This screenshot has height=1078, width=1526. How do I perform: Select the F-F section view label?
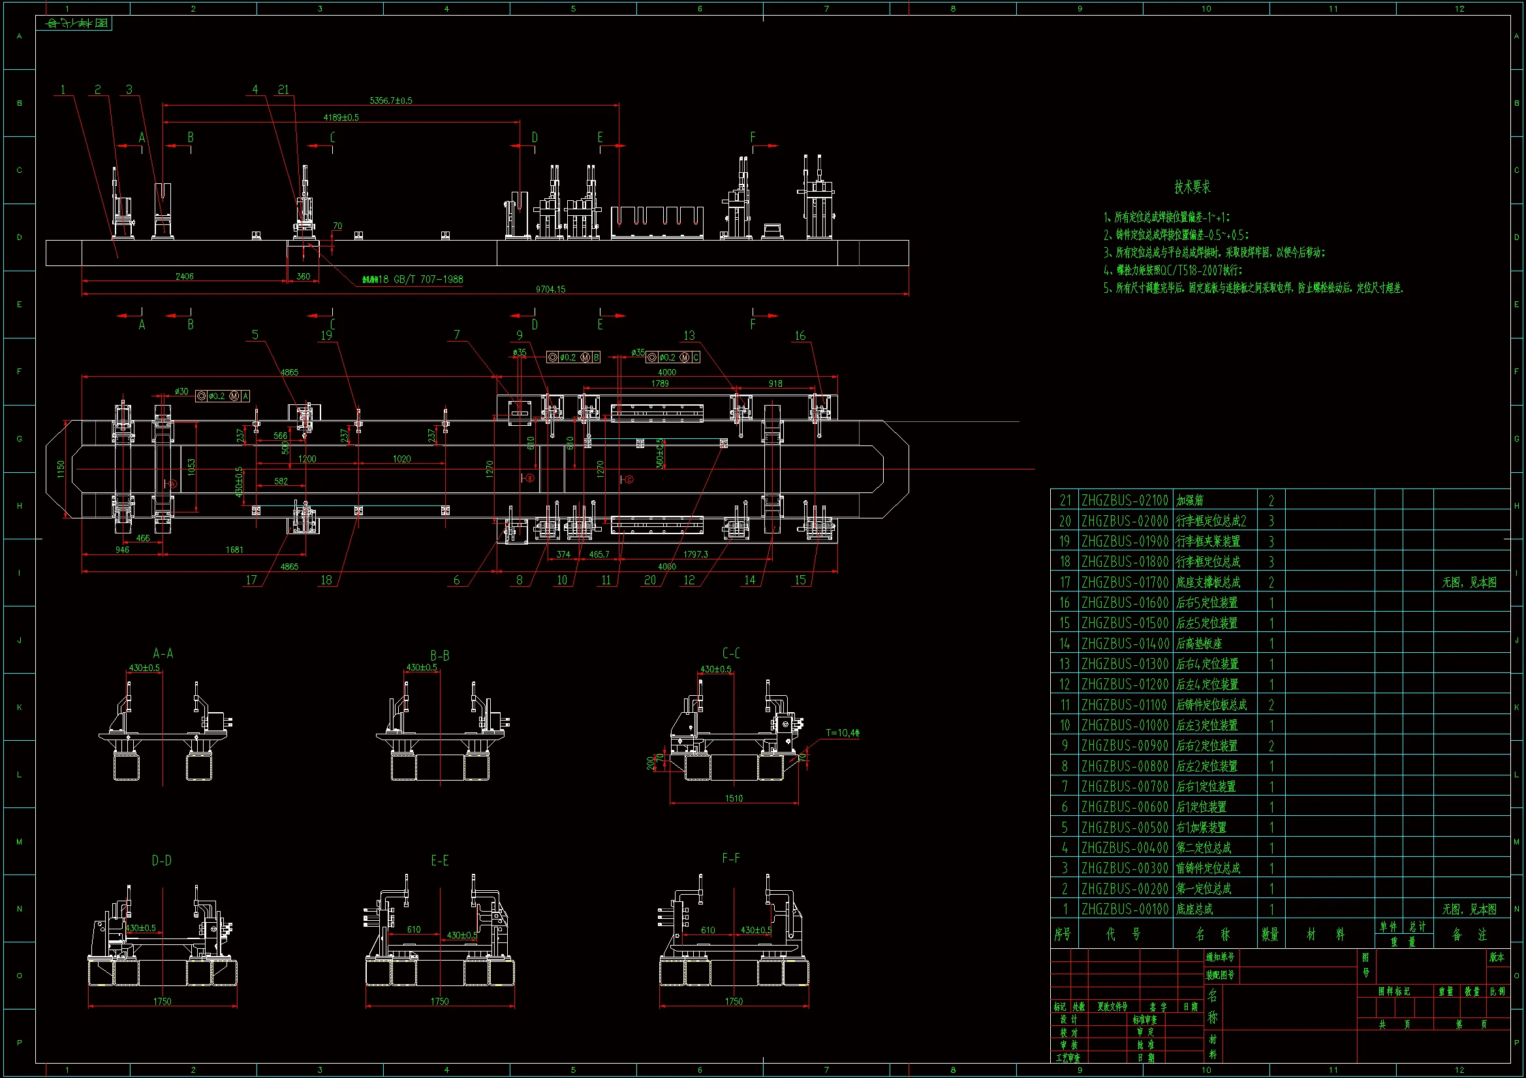pos(731,858)
